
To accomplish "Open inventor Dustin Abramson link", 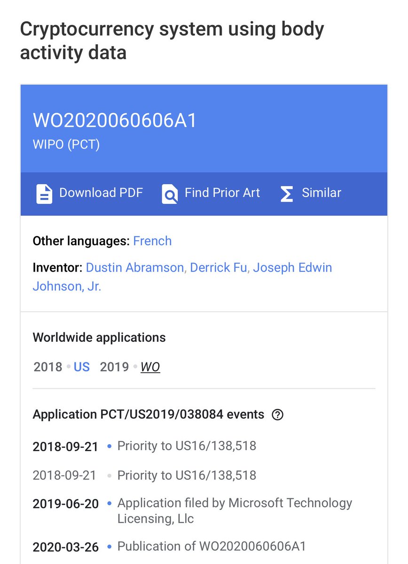I will pos(134,267).
